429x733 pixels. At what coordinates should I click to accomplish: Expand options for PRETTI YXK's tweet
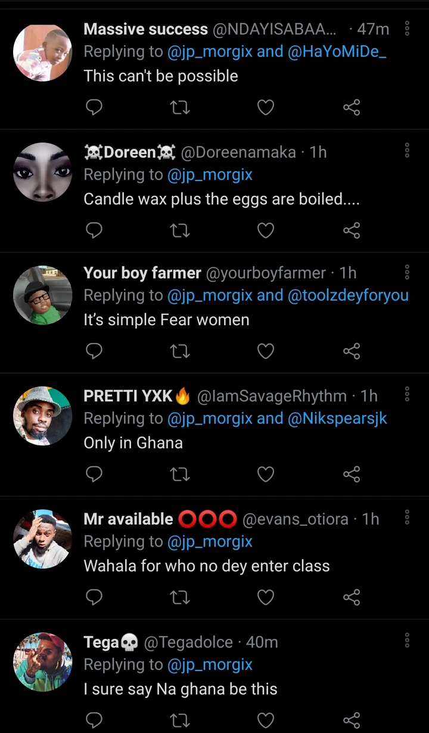(407, 394)
